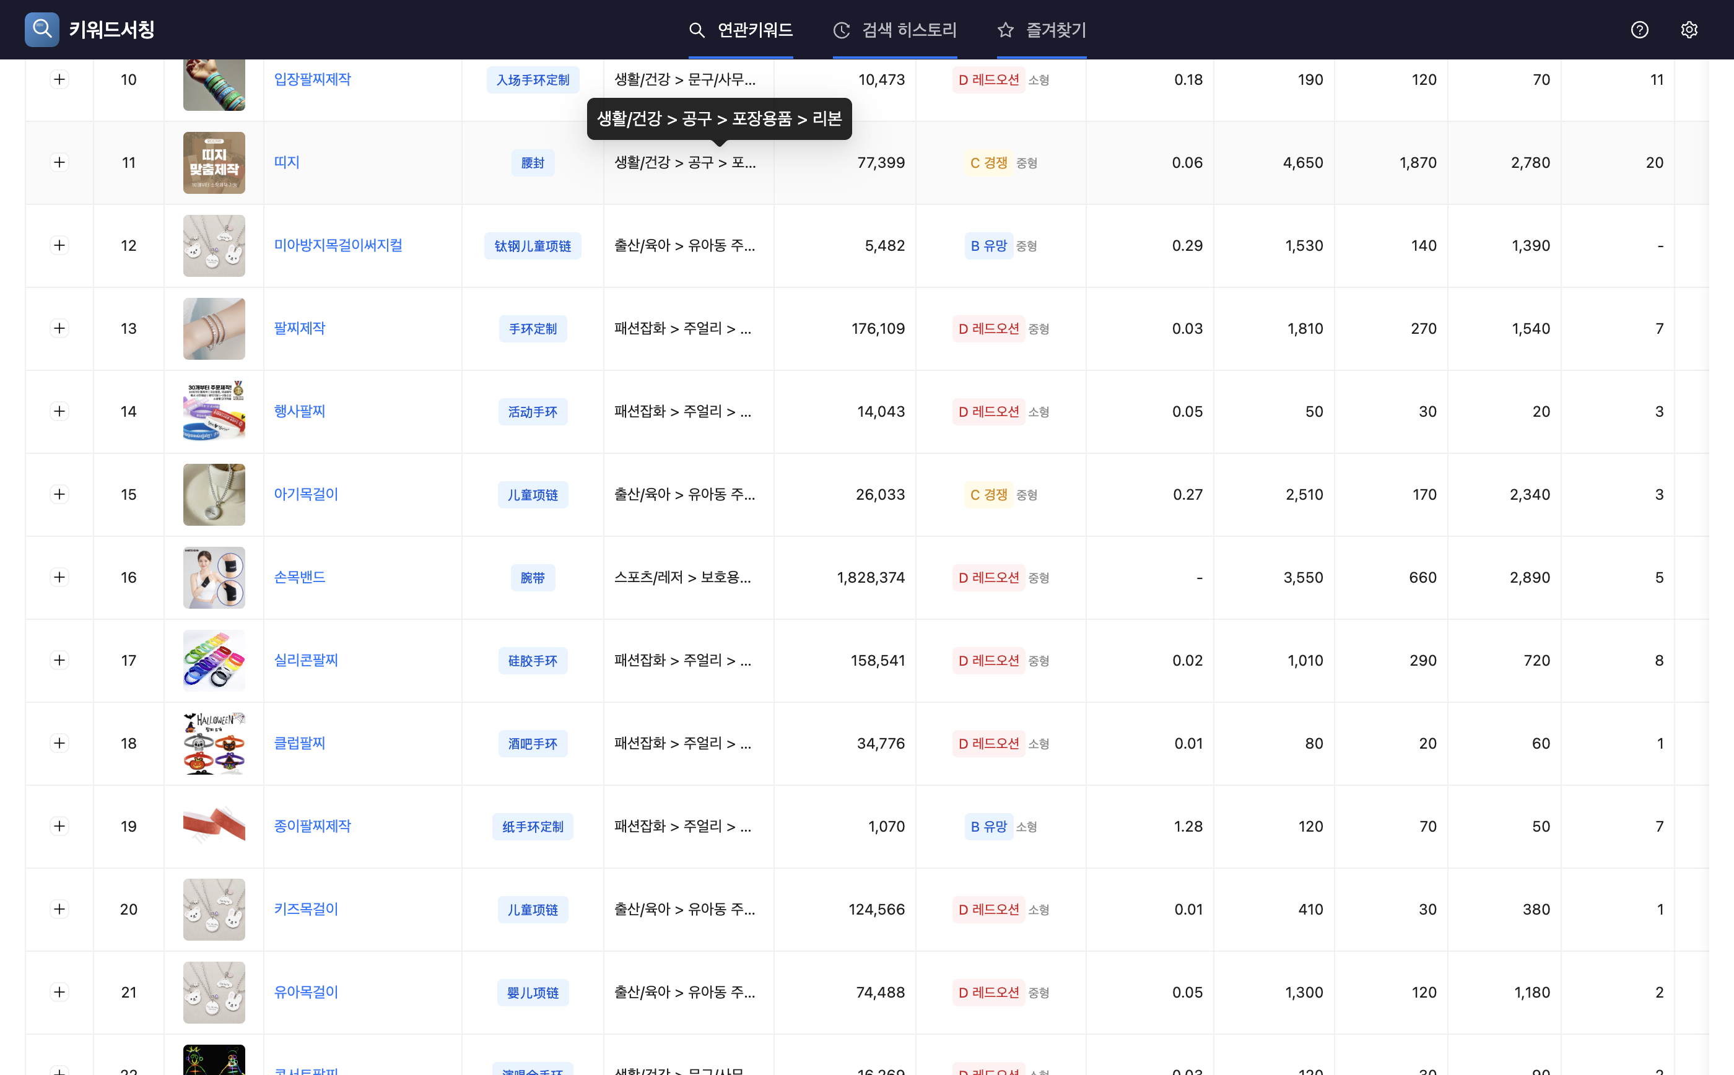Switch to 검색 히스토리 tab
The width and height of the screenshot is (1734, 1075).
click(908, 30)
